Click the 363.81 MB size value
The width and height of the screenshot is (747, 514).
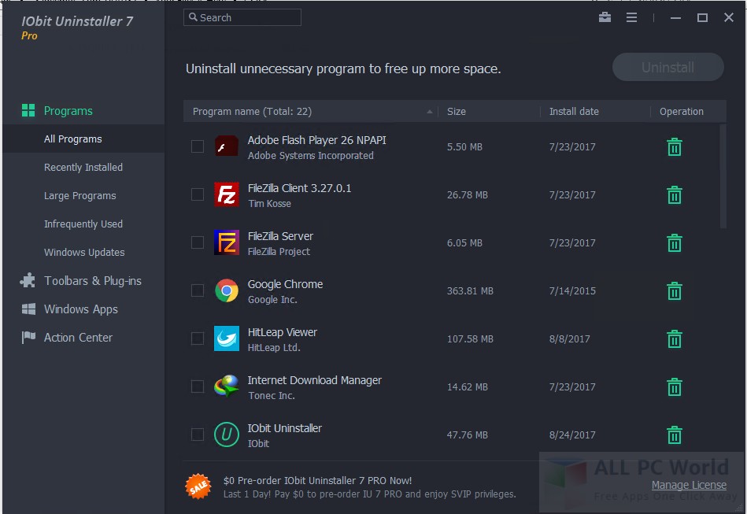pos(470,291)
